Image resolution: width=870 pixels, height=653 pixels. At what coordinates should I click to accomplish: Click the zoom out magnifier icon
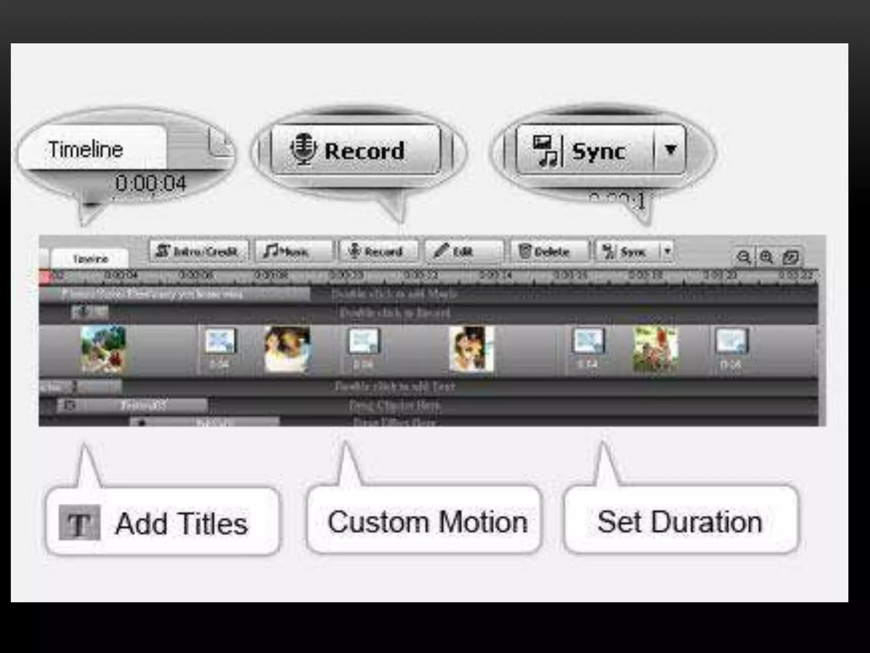743,257
